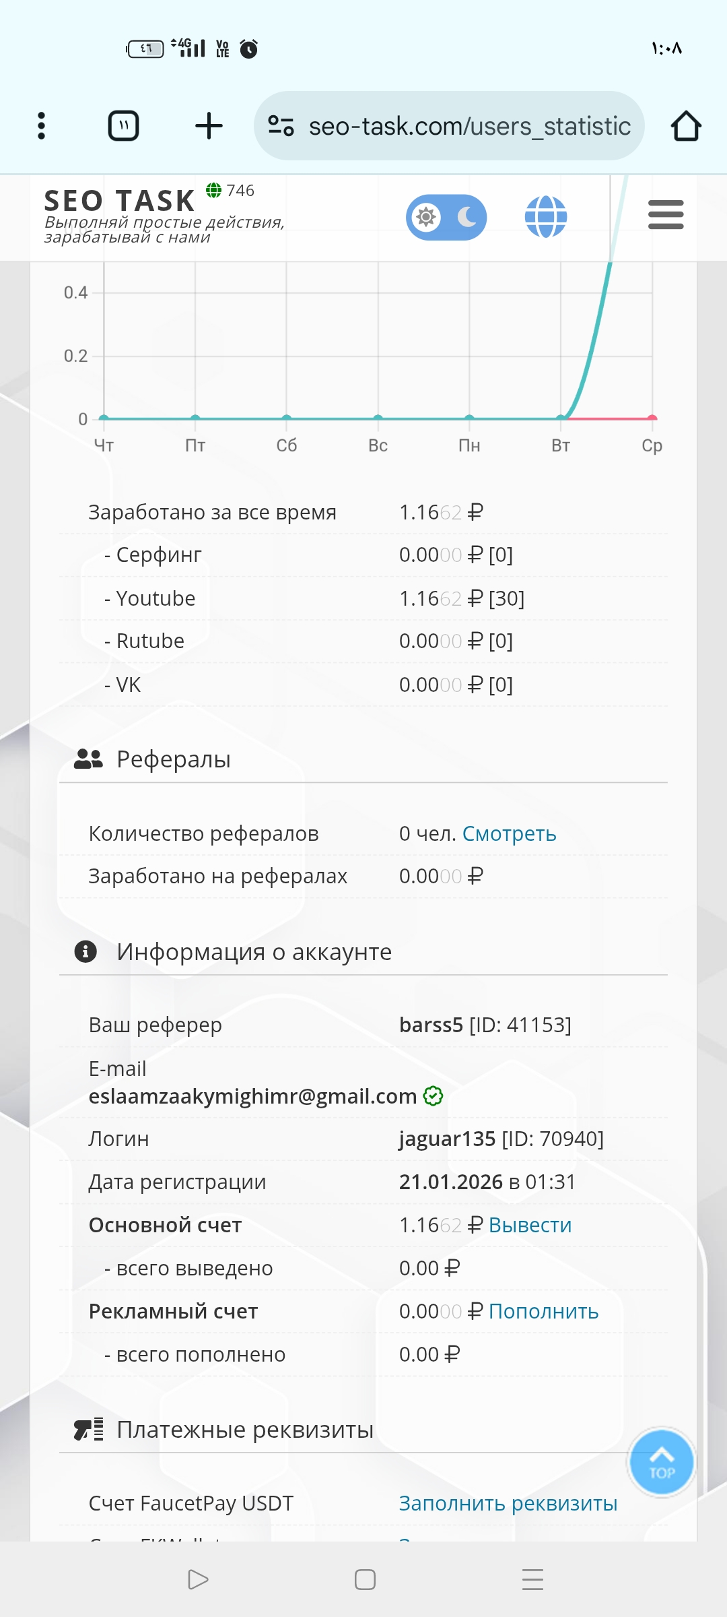
Task: Click the SEO TASK logo
Action: coord(120,201)
